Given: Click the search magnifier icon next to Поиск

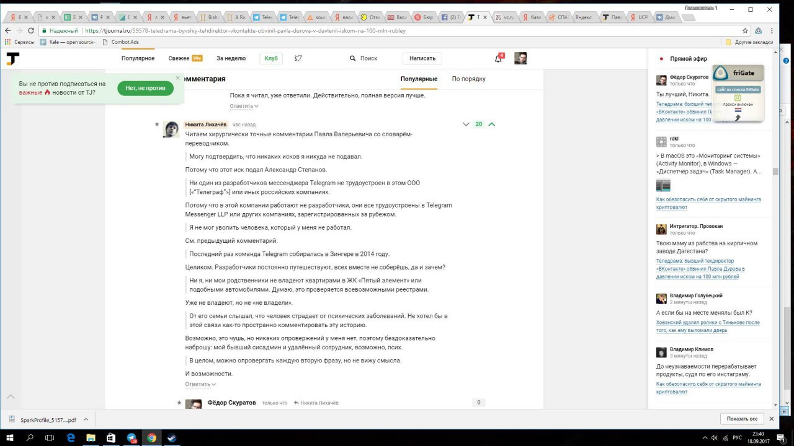Looking at the screenshot, I should [353, 58].
